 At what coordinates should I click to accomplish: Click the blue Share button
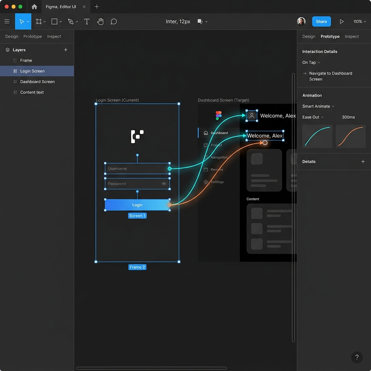click(x=321, y=21)
